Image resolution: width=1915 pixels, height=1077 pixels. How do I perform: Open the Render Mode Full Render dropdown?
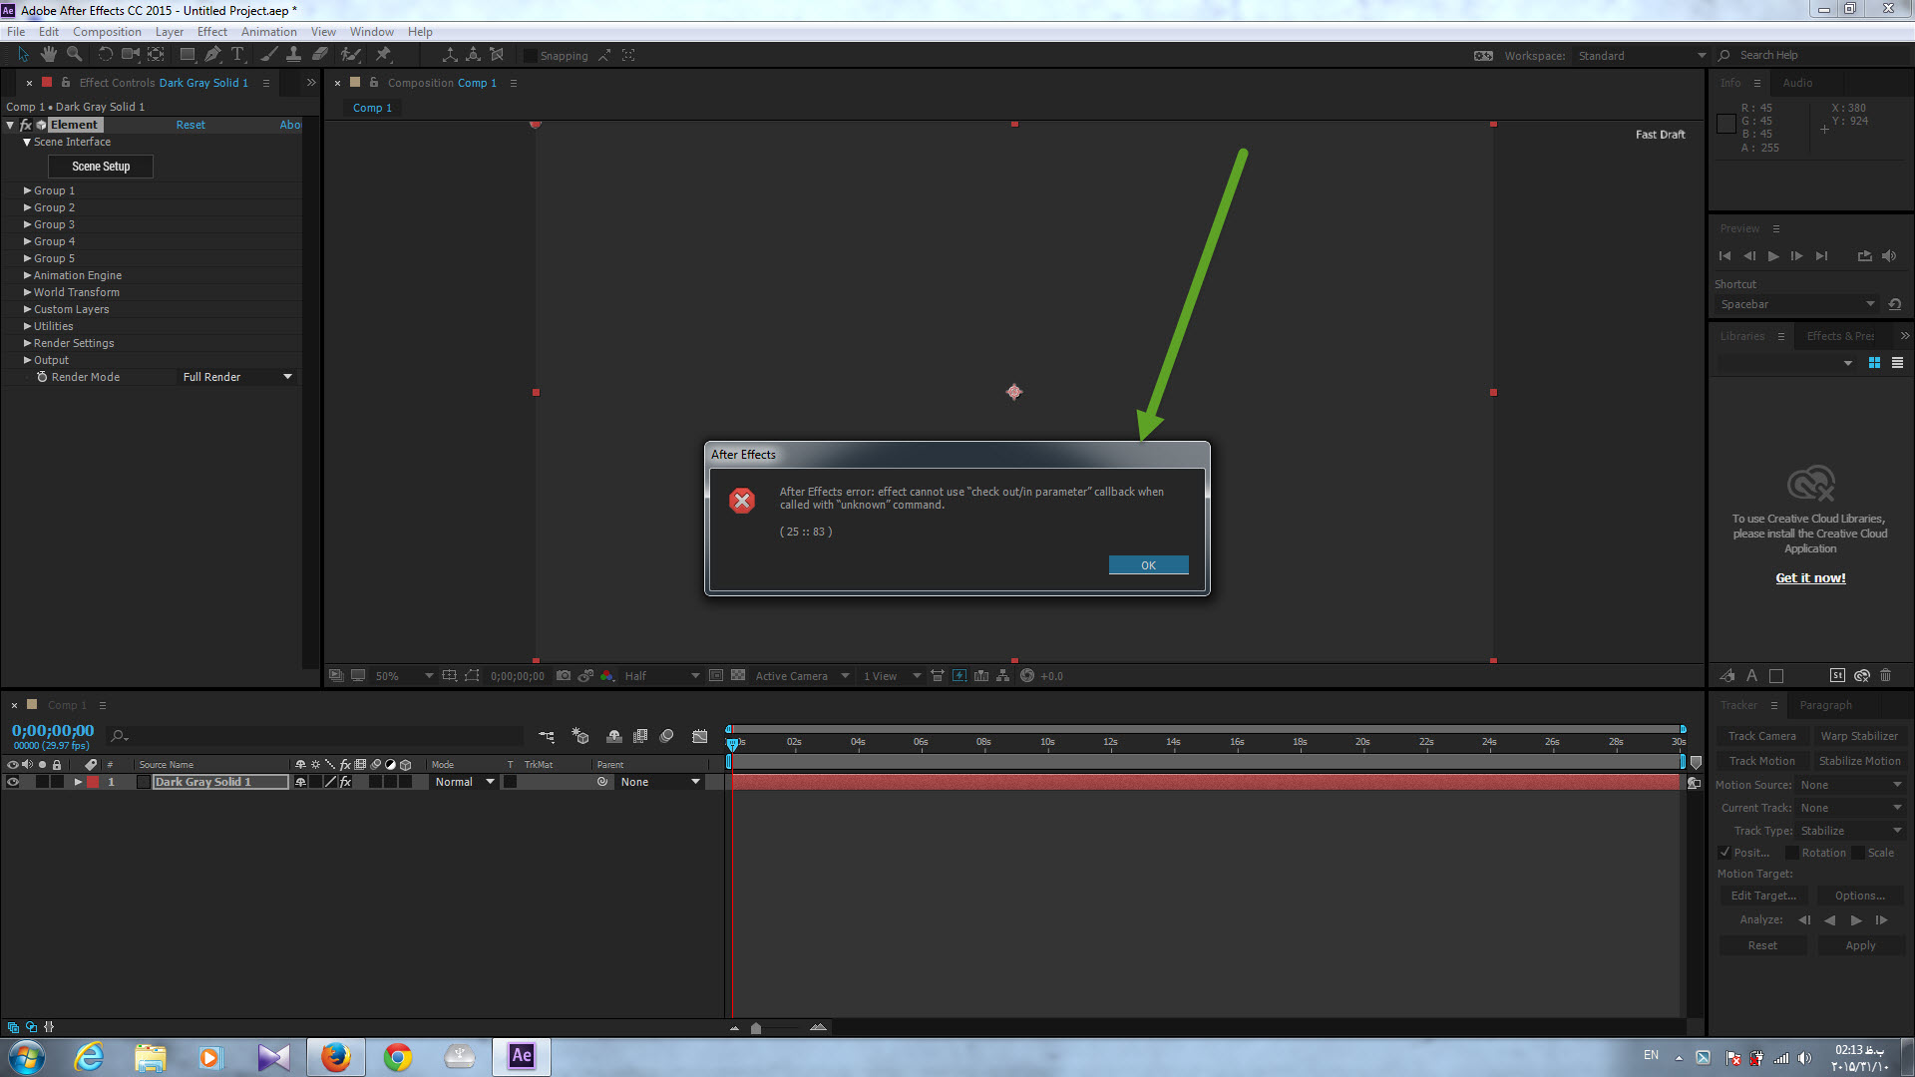(237, 377)
